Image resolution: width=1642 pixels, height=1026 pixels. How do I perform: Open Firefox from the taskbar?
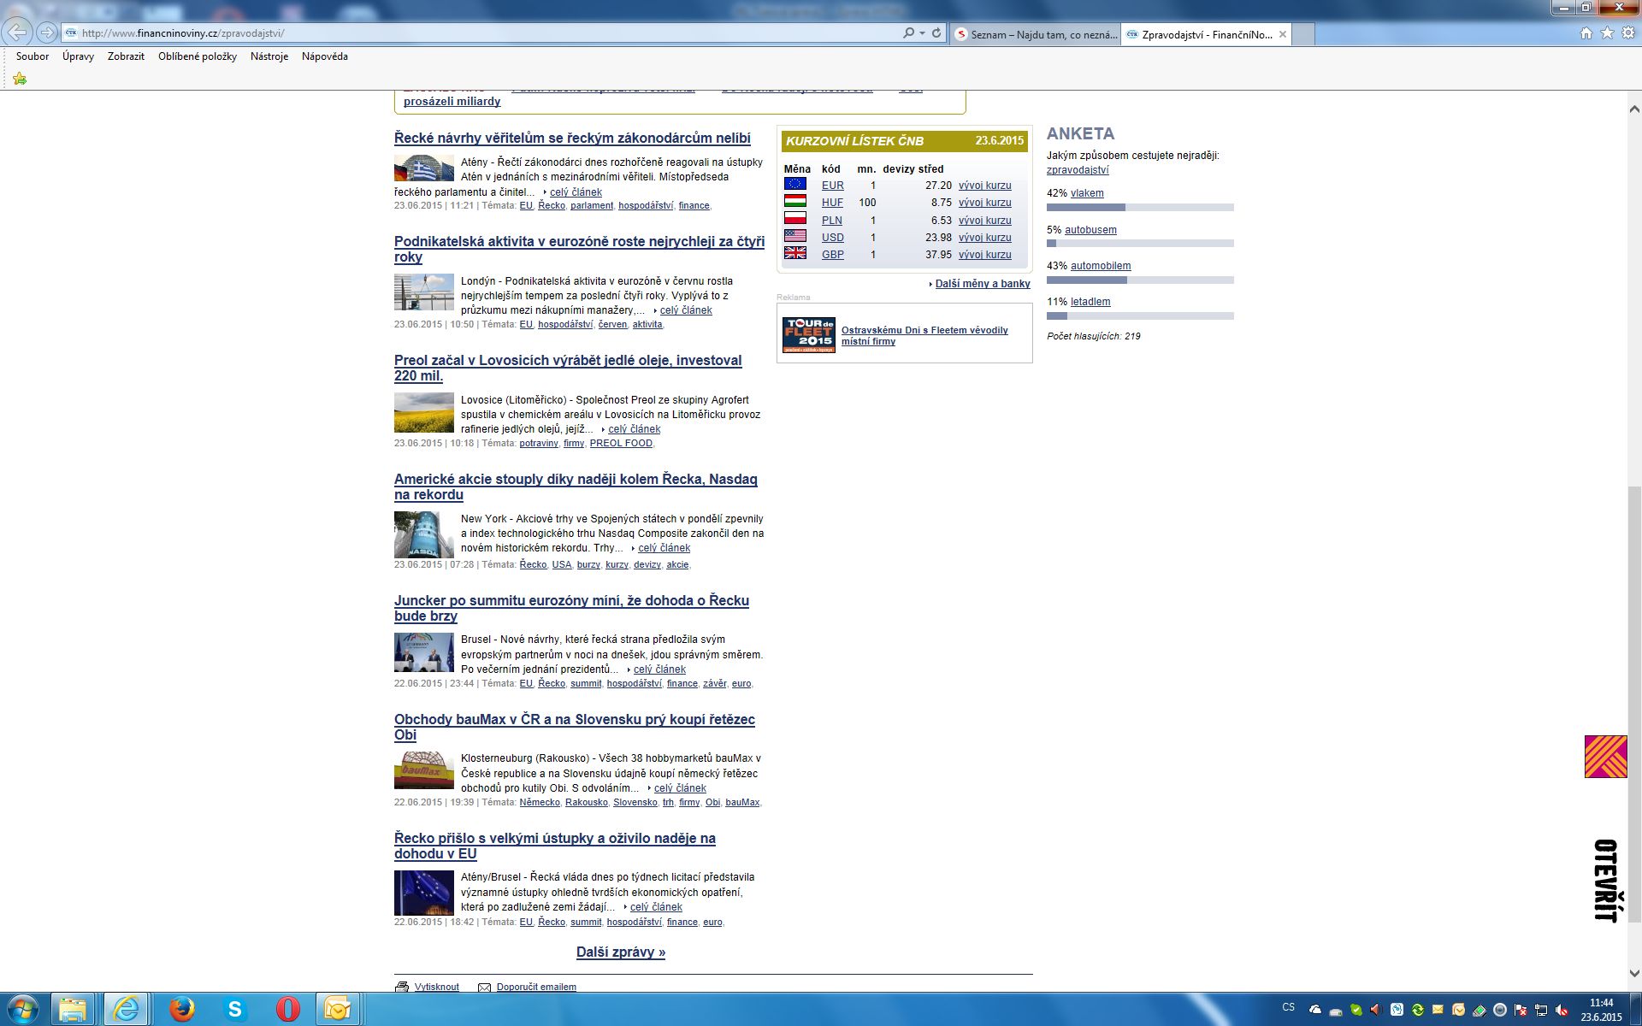180,1009
